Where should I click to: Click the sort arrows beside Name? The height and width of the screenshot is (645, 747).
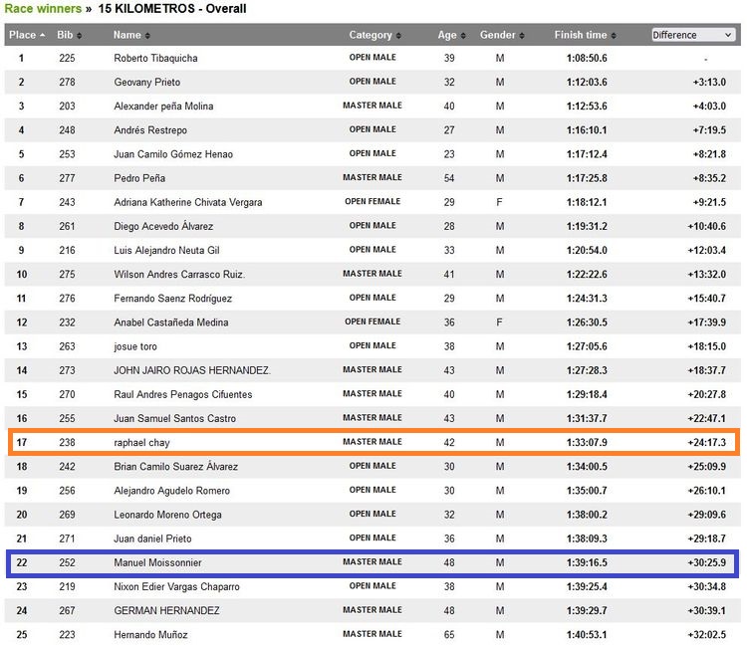pyautogui.click(x=149, y=36)
